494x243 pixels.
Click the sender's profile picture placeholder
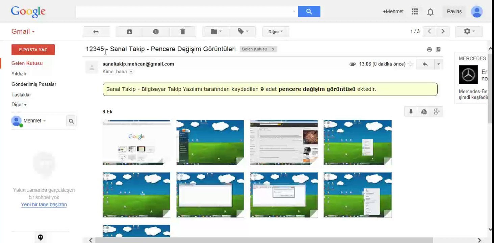coord(92,67)
